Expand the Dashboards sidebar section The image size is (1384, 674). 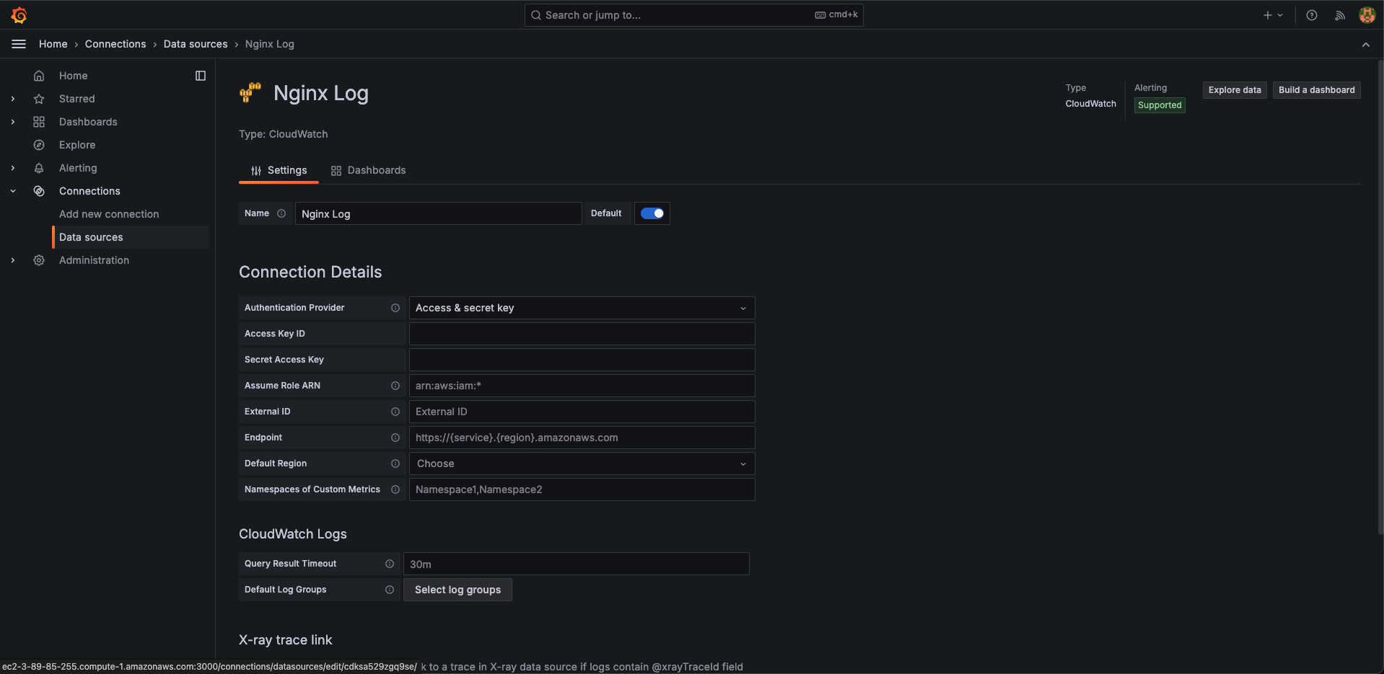13,122
